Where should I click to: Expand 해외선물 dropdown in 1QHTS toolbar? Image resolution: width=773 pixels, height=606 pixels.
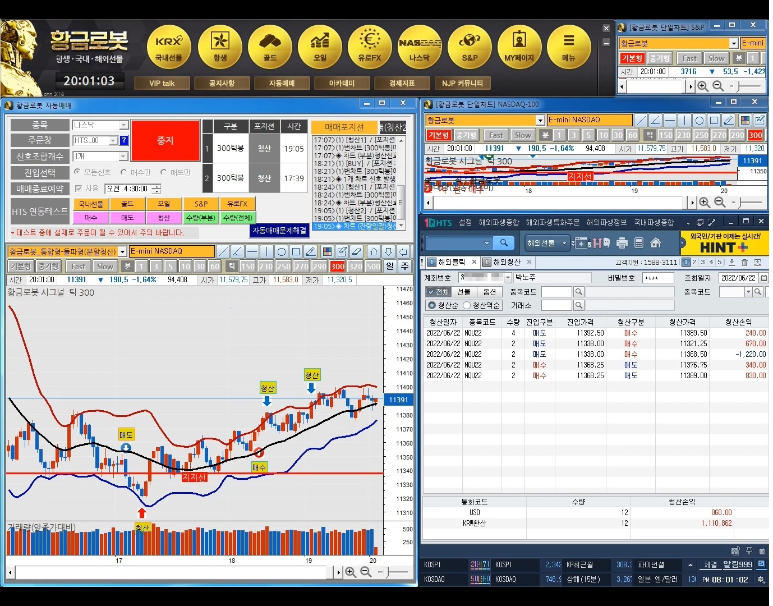(564, 243)
